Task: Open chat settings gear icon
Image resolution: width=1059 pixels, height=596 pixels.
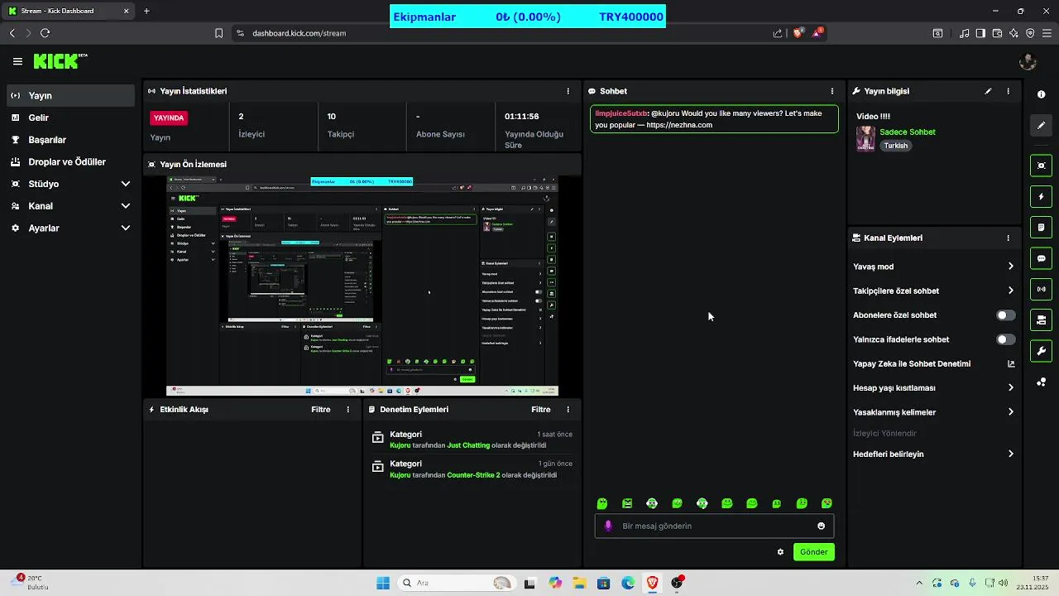Action: click(x=780, y=552)
